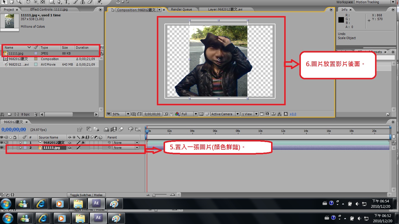
Task: Open Parent dropdown for layer 9682012惠文
Action: click(126, 143)
